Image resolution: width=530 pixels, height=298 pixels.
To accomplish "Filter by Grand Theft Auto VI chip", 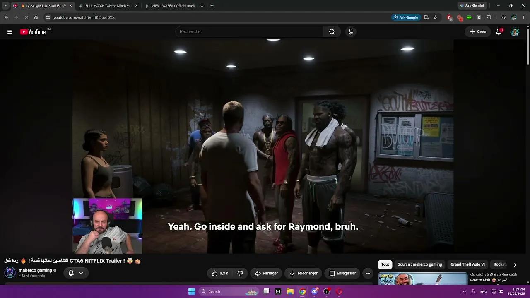I will coord(467,264).
